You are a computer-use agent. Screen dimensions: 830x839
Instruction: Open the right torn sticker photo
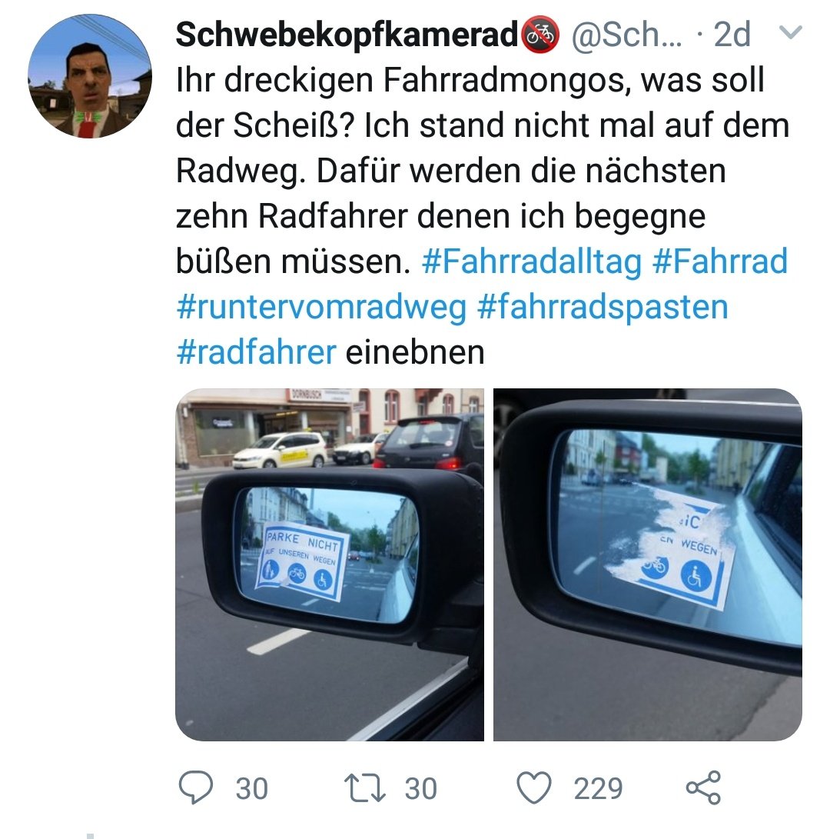point(647,564)
